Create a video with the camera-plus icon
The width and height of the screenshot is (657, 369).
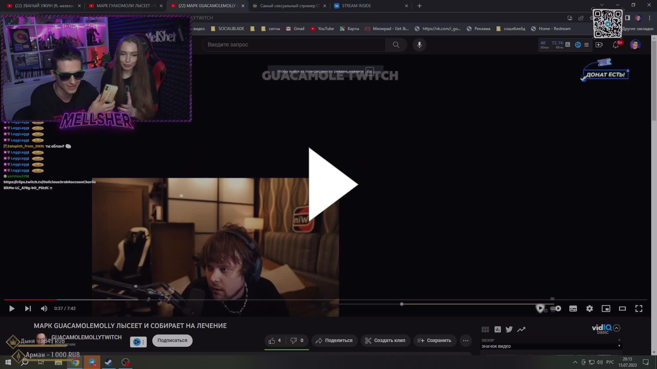(x=599, y=44)
